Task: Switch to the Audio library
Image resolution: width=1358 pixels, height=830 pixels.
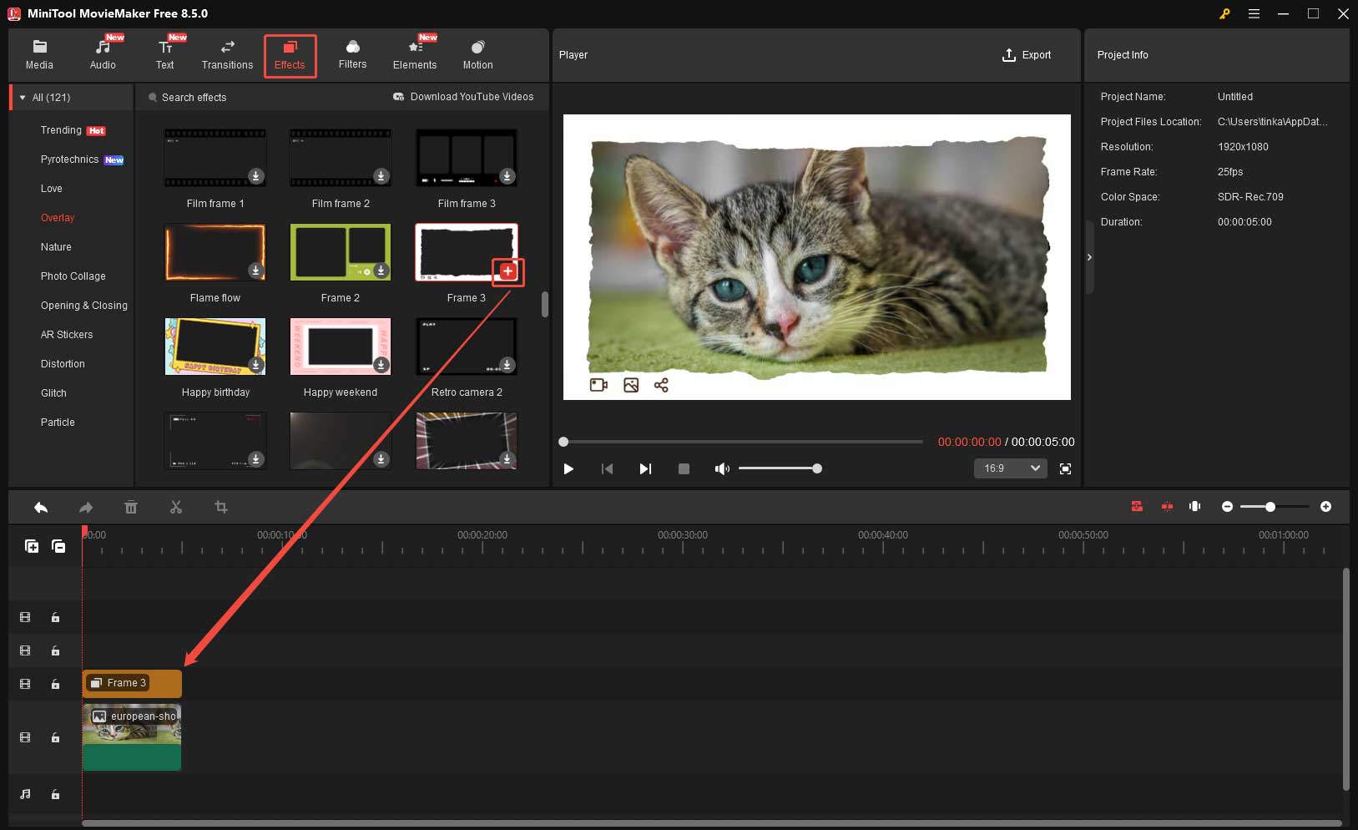Action: pos(103,53)
